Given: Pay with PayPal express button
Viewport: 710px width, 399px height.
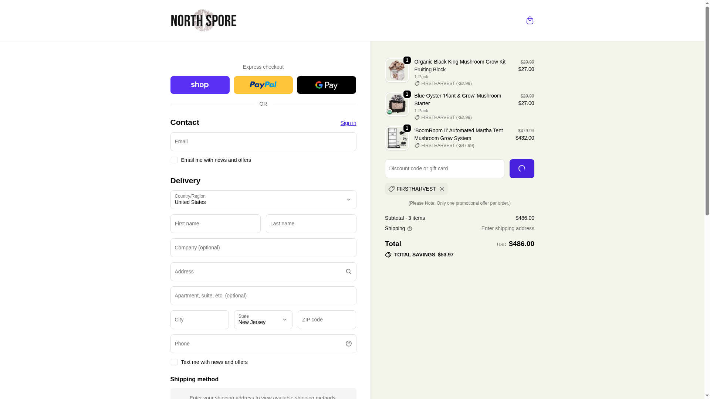Looking at the screenshot, I should [263, 85].
